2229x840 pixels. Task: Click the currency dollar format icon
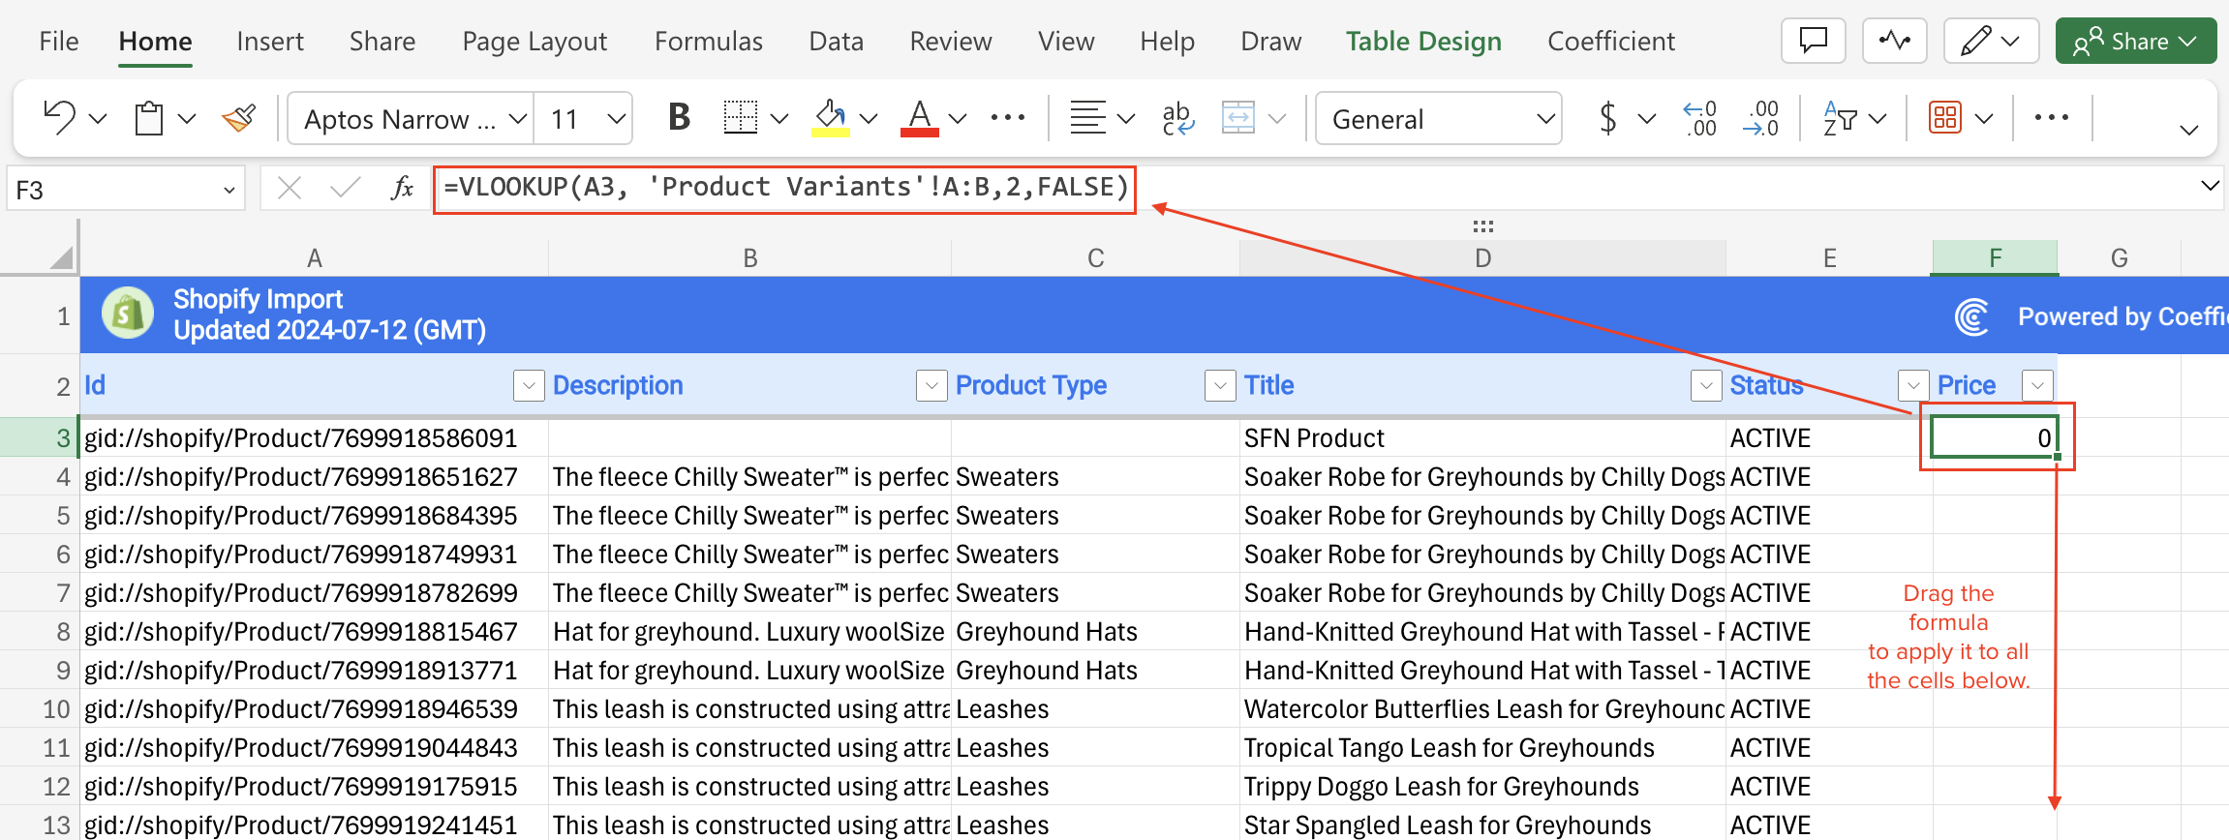point(1608,118)
